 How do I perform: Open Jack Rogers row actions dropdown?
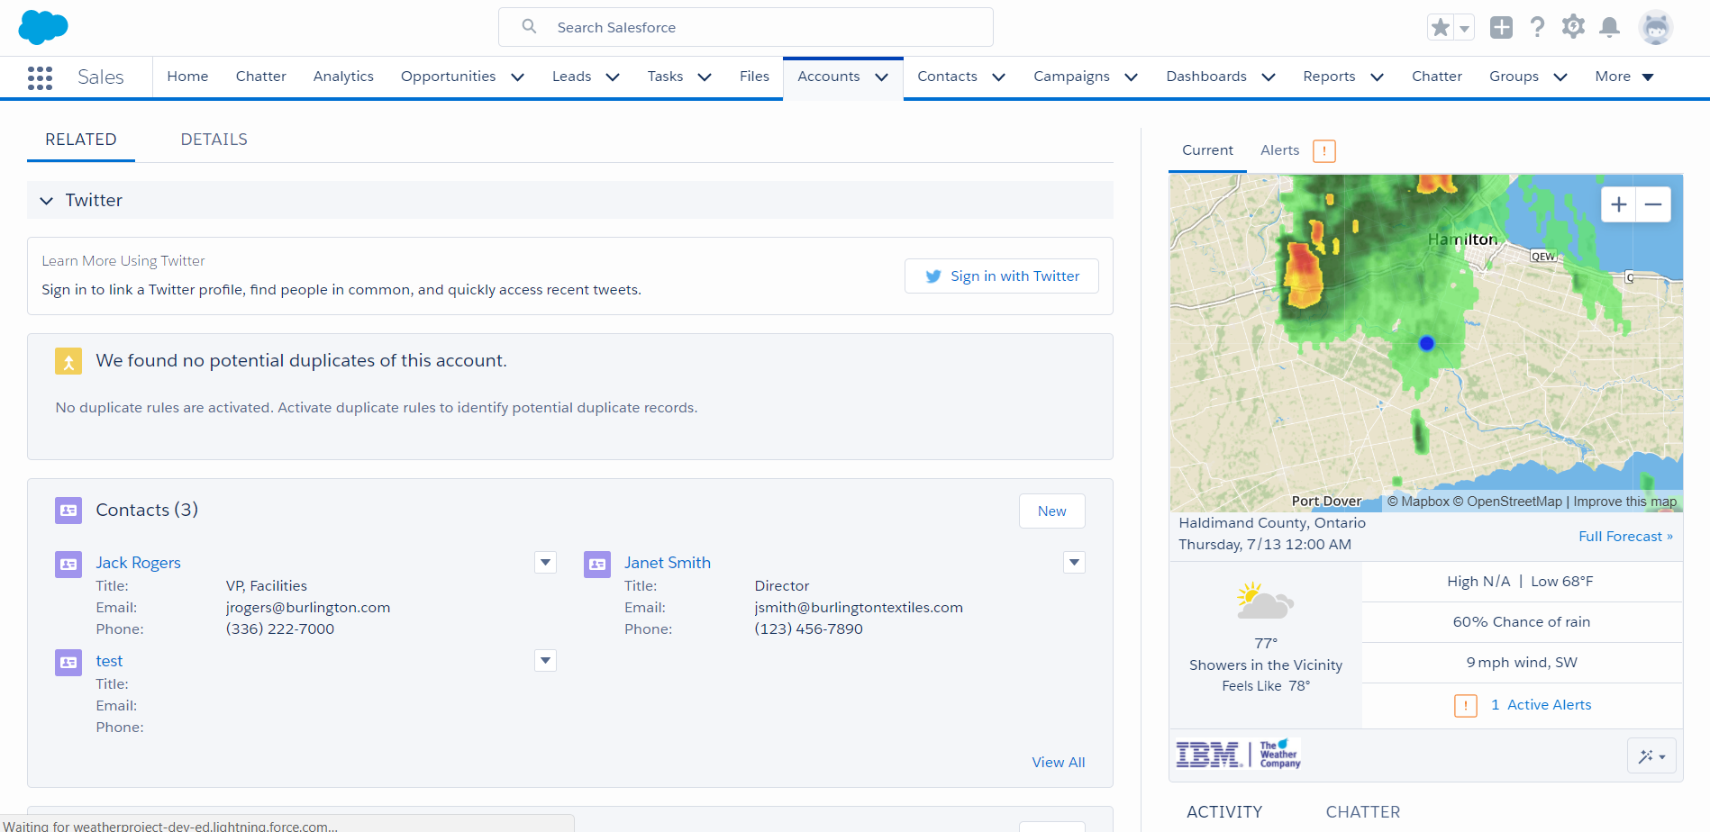tap(545, 563)
